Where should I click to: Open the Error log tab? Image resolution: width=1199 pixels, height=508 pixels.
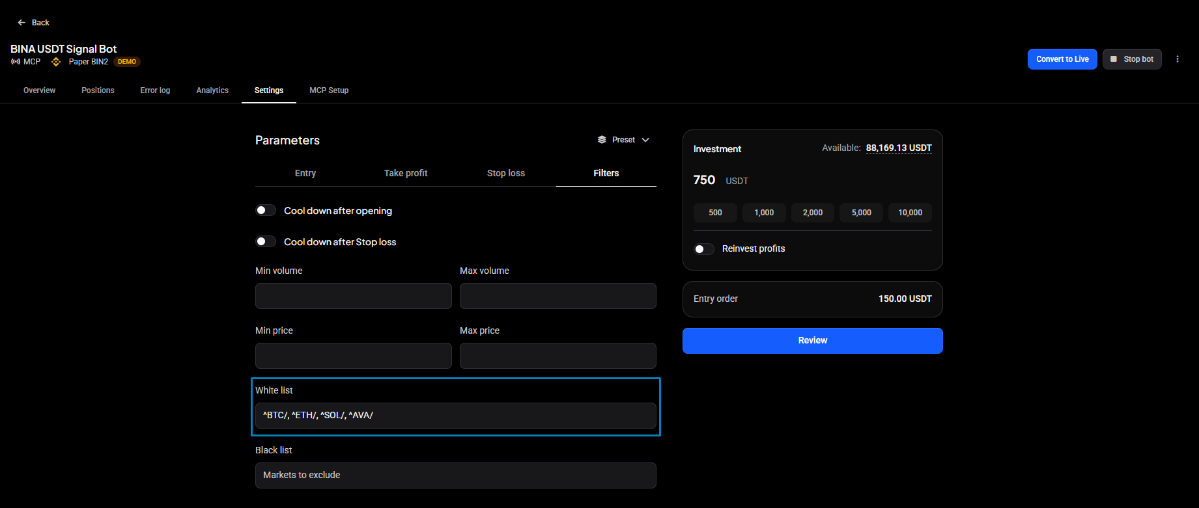(155, 90)
